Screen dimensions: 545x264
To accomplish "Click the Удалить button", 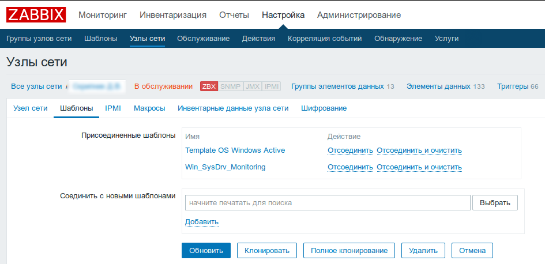I will [x=423, y=250].
